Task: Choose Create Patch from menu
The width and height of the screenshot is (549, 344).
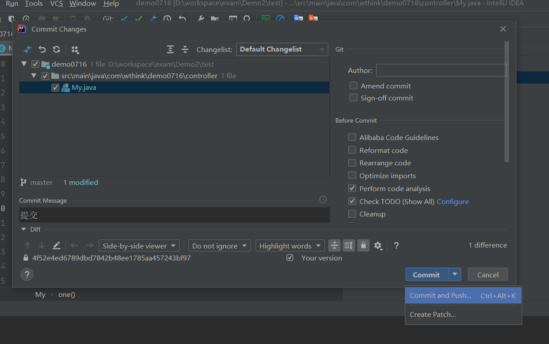Action: tap(463, 314)
